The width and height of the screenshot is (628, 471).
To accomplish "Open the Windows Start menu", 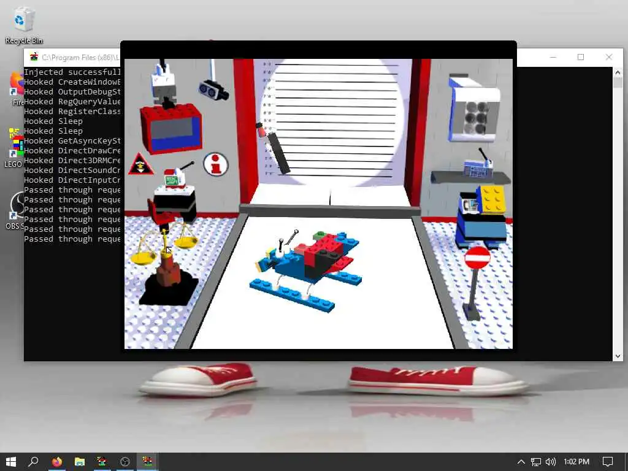I will [x=11, y=462].
